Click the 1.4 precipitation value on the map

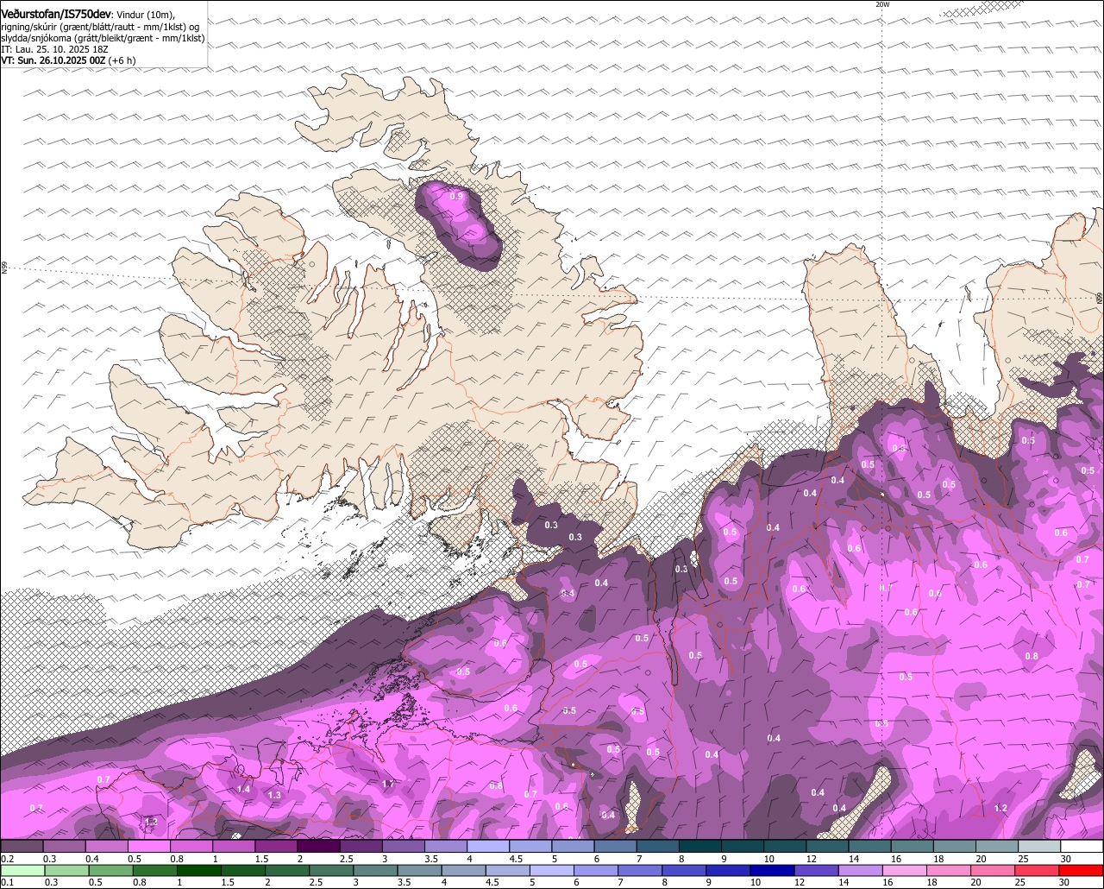(243, 789)
